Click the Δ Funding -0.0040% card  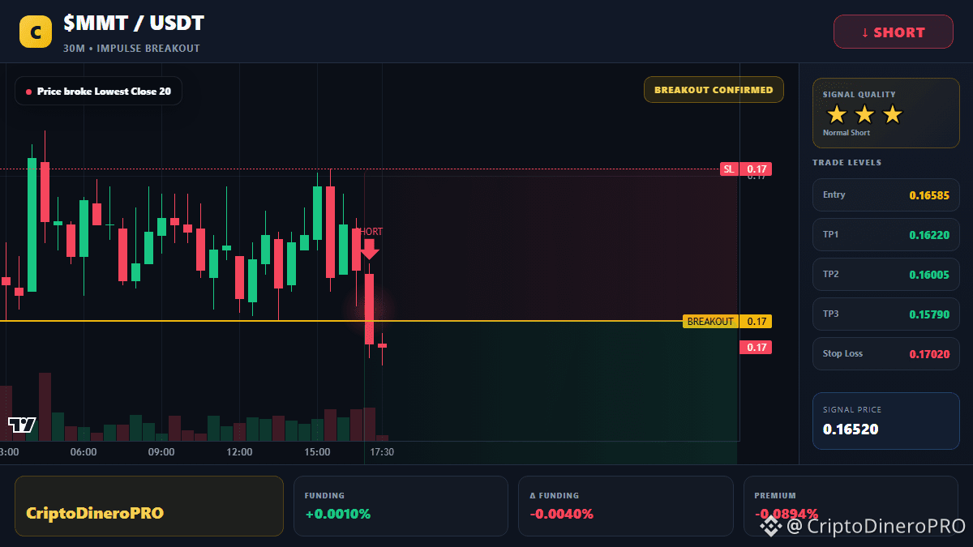click(x=625, y=506)
